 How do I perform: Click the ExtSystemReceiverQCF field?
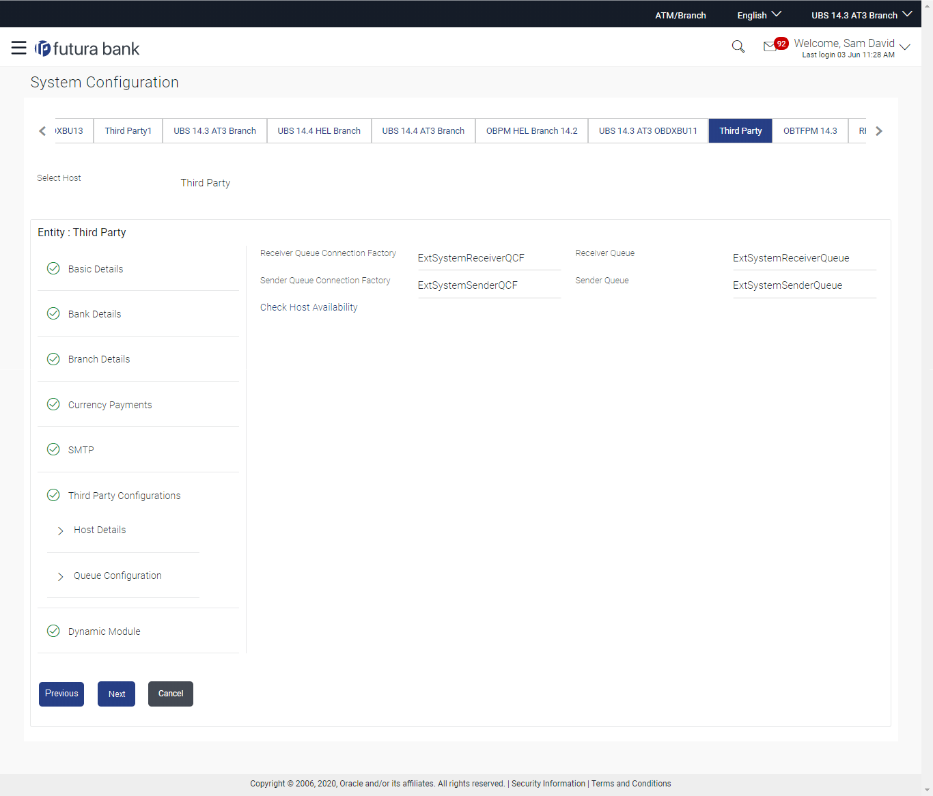click(x=489, y=258)
